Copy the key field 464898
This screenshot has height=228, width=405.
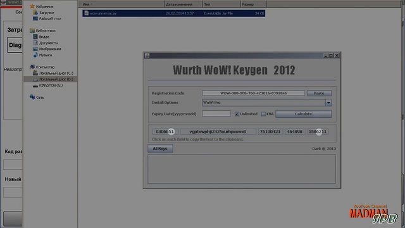tap(295, 132)
